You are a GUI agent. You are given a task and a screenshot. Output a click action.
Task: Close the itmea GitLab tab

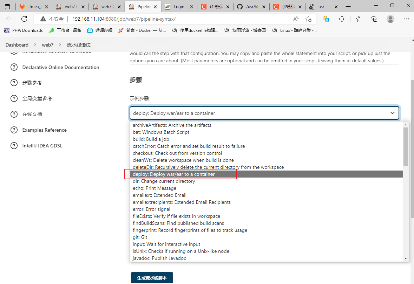(46, 7)
